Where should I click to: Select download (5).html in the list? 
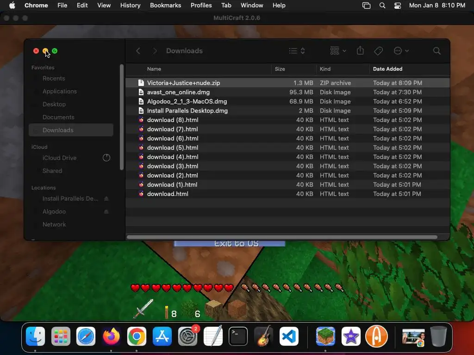287,147
